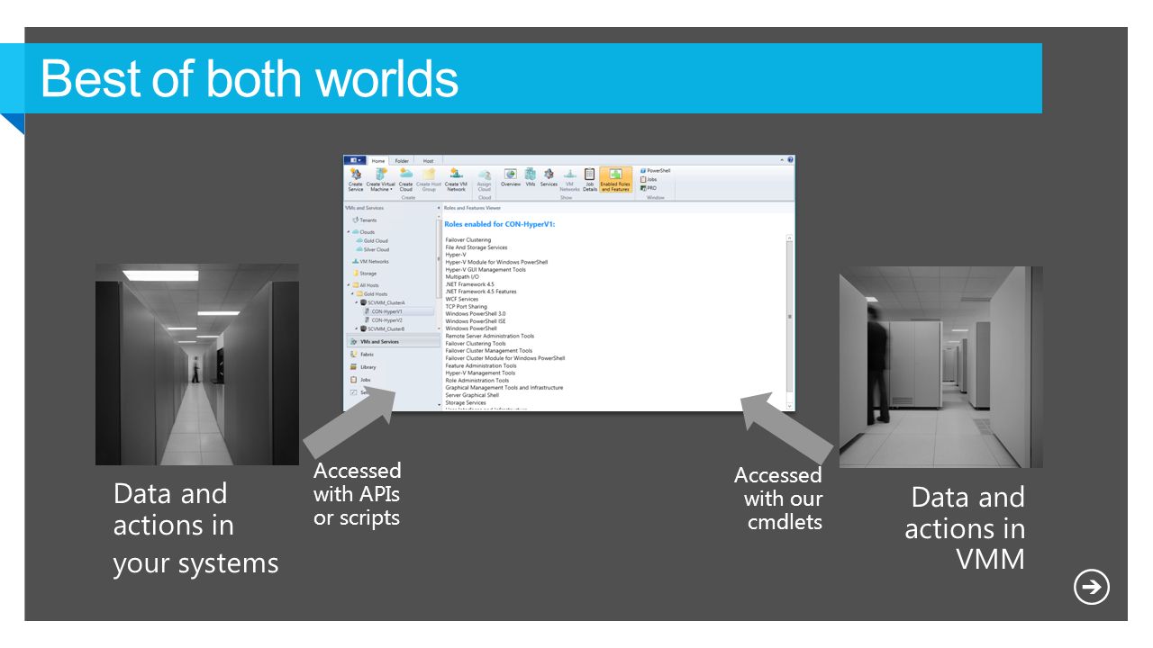The height and width of the screenshot is (648, 1153).
Task: Expand the SCVMM_ClusterB node
Action: pos(357,328)
